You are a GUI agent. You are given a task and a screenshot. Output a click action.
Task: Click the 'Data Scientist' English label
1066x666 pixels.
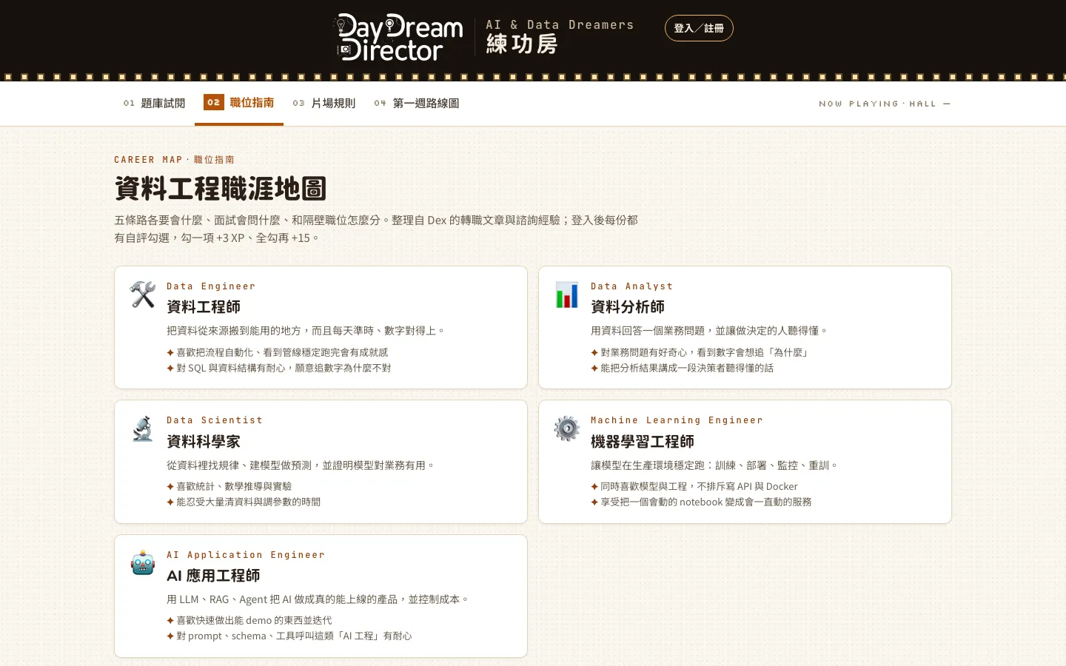point(215,420)
